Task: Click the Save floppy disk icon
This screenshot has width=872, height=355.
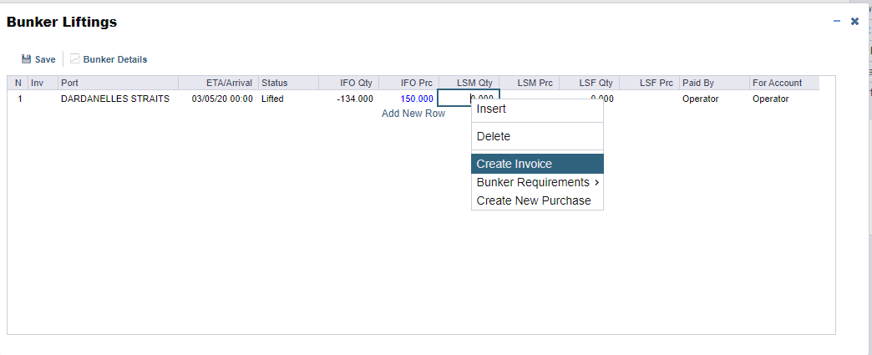Action: click(x=26, y=59)
